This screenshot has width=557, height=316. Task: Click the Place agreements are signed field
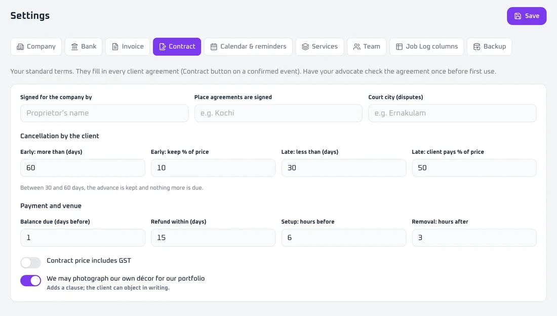[x=278, y=113]
